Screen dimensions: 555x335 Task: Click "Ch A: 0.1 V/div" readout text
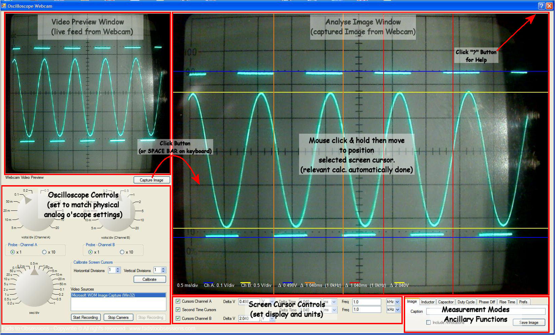point(219,285)
